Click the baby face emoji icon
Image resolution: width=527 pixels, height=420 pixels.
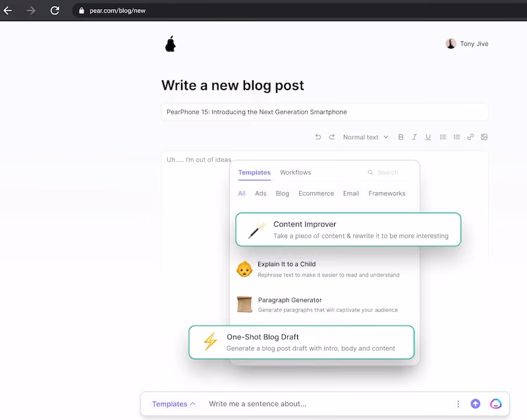coord(244,269)
